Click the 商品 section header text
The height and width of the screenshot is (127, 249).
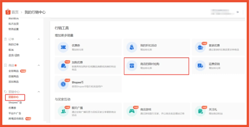point(11,65)
